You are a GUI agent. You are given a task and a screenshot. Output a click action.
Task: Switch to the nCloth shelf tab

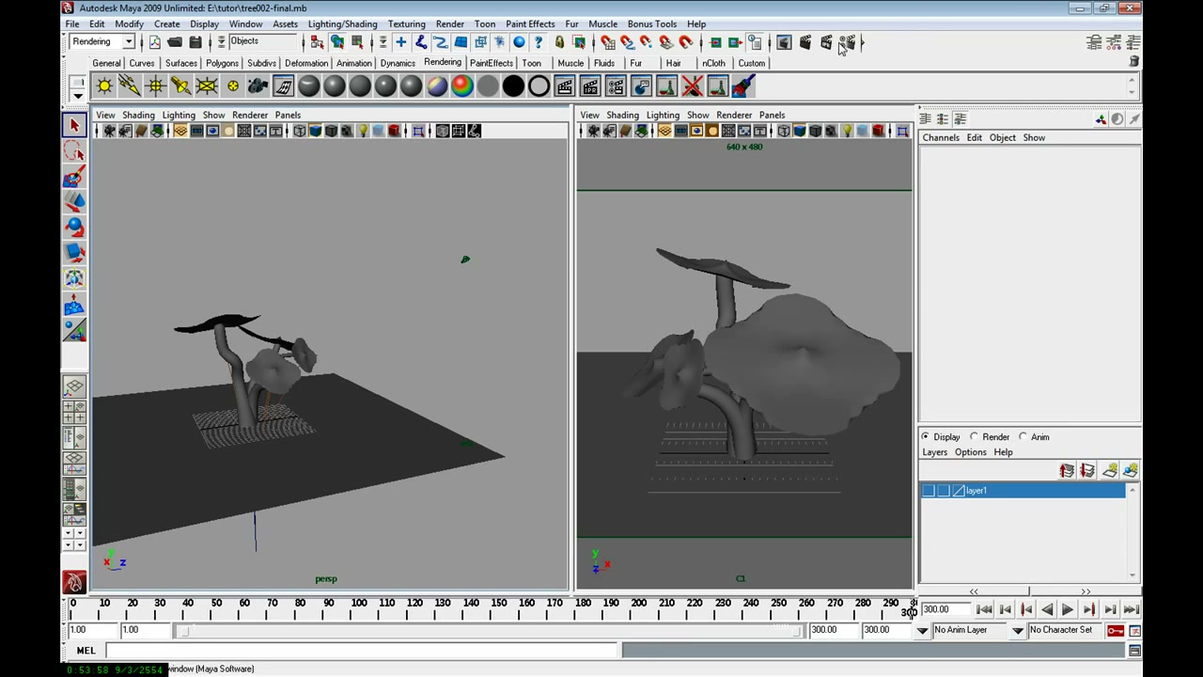pos(713,63)
